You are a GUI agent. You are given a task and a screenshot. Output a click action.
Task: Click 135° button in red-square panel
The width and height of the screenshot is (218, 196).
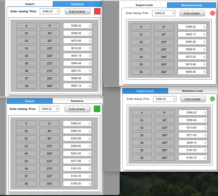click(x=50, y=48)
